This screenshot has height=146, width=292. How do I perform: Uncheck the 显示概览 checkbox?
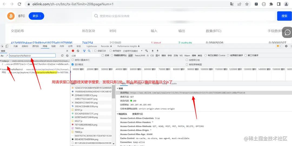73,64
